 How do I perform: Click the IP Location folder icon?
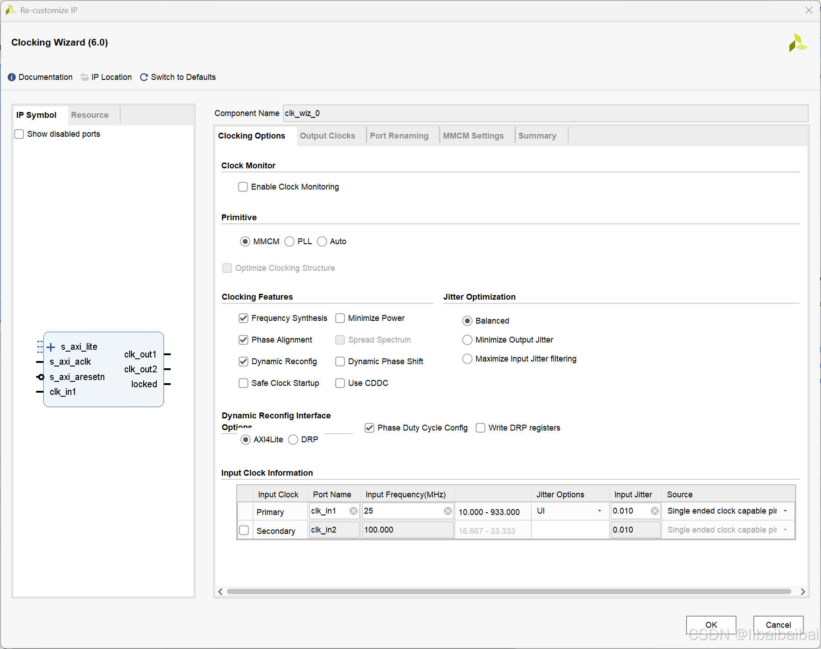pyautogui.click(x=84, y=77)
